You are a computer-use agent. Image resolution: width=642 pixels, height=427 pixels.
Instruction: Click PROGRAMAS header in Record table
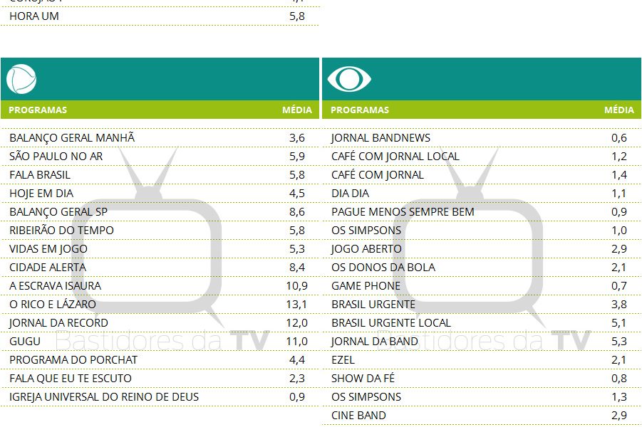[38, 110]
